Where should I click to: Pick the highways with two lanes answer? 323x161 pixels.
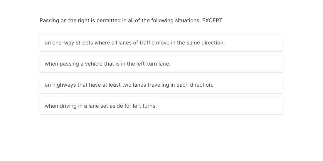coord(129,85)
